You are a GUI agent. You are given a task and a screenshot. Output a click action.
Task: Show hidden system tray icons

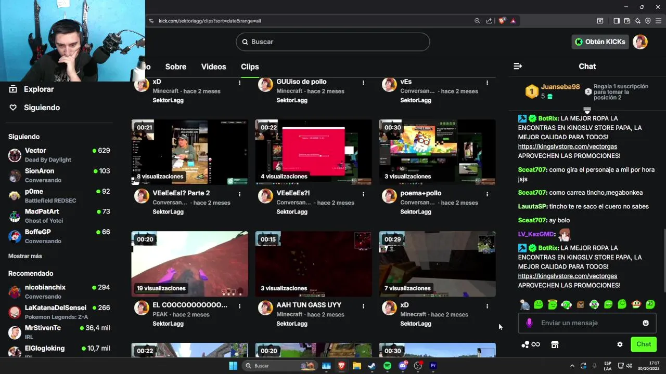(572, 366)
